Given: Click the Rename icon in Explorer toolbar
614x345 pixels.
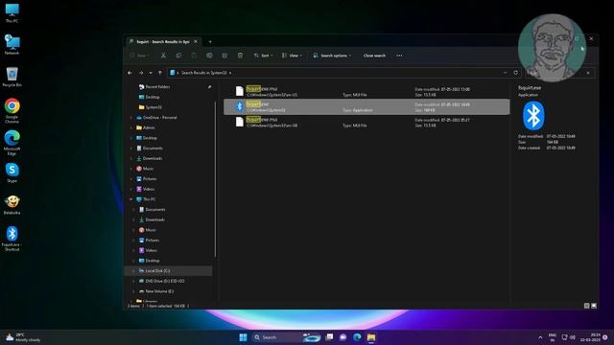Looking at the screenshot, I should [x=209, y=56].
